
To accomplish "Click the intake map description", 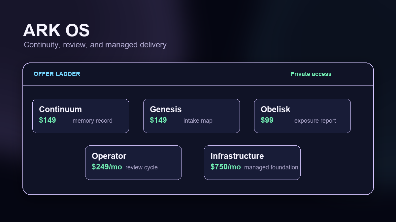I will pos(198,121).
